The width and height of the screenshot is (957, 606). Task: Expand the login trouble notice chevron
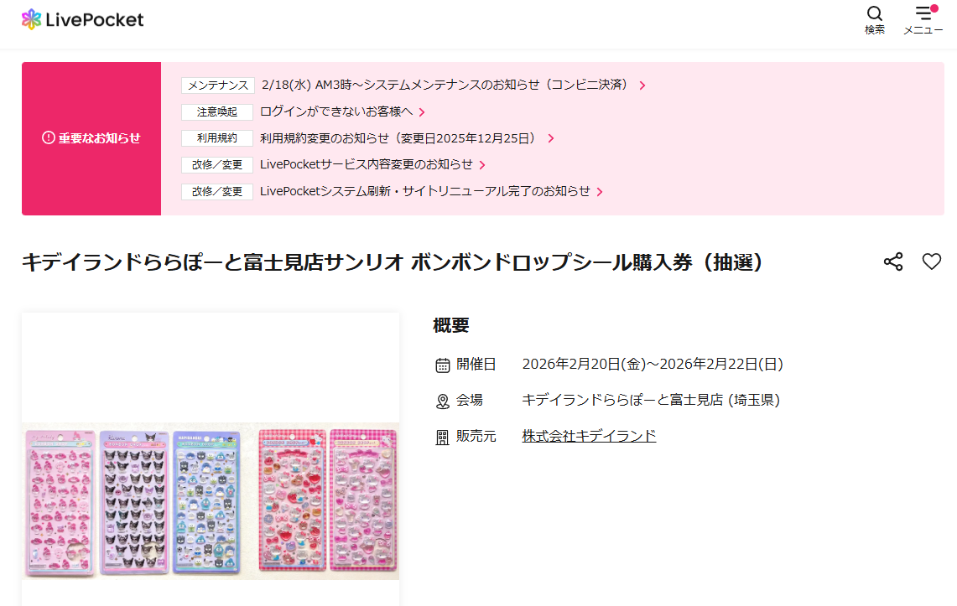point(422,112)
